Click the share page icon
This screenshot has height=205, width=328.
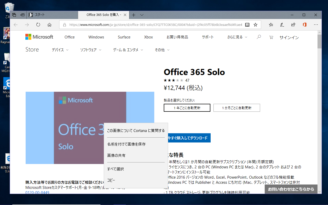(293, 25)
